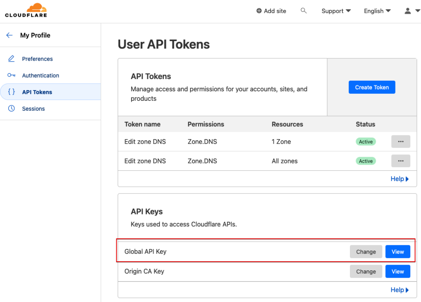The width and height of the screenshot is (421, 302).
Task: Click the Create Token button
Action: 372,87
